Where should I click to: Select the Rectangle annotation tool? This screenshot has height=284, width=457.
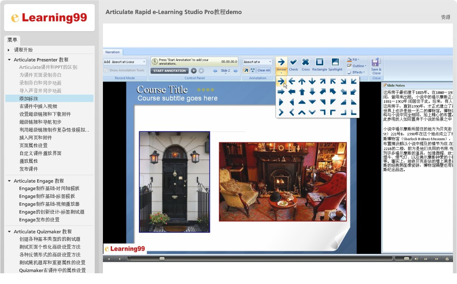click(319, 64)
